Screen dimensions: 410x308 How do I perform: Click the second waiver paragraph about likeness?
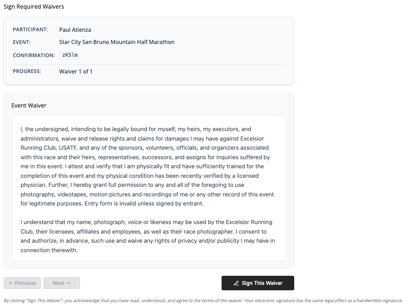tap(148, 236)
